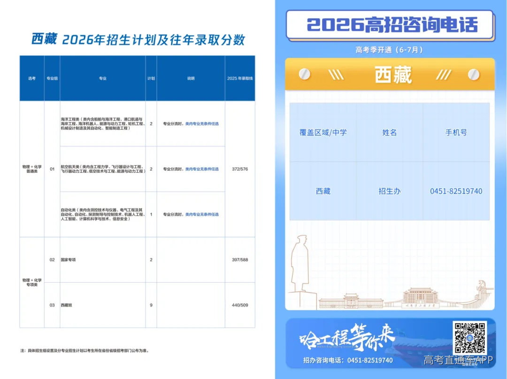Click major group 01 cell

click(x=52, y=169)
